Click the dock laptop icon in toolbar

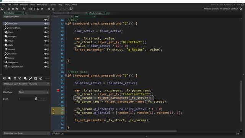tap(71, 9)
